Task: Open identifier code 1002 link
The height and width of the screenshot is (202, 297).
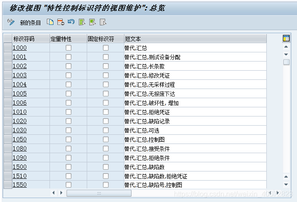Action: (x=20, y=66)
